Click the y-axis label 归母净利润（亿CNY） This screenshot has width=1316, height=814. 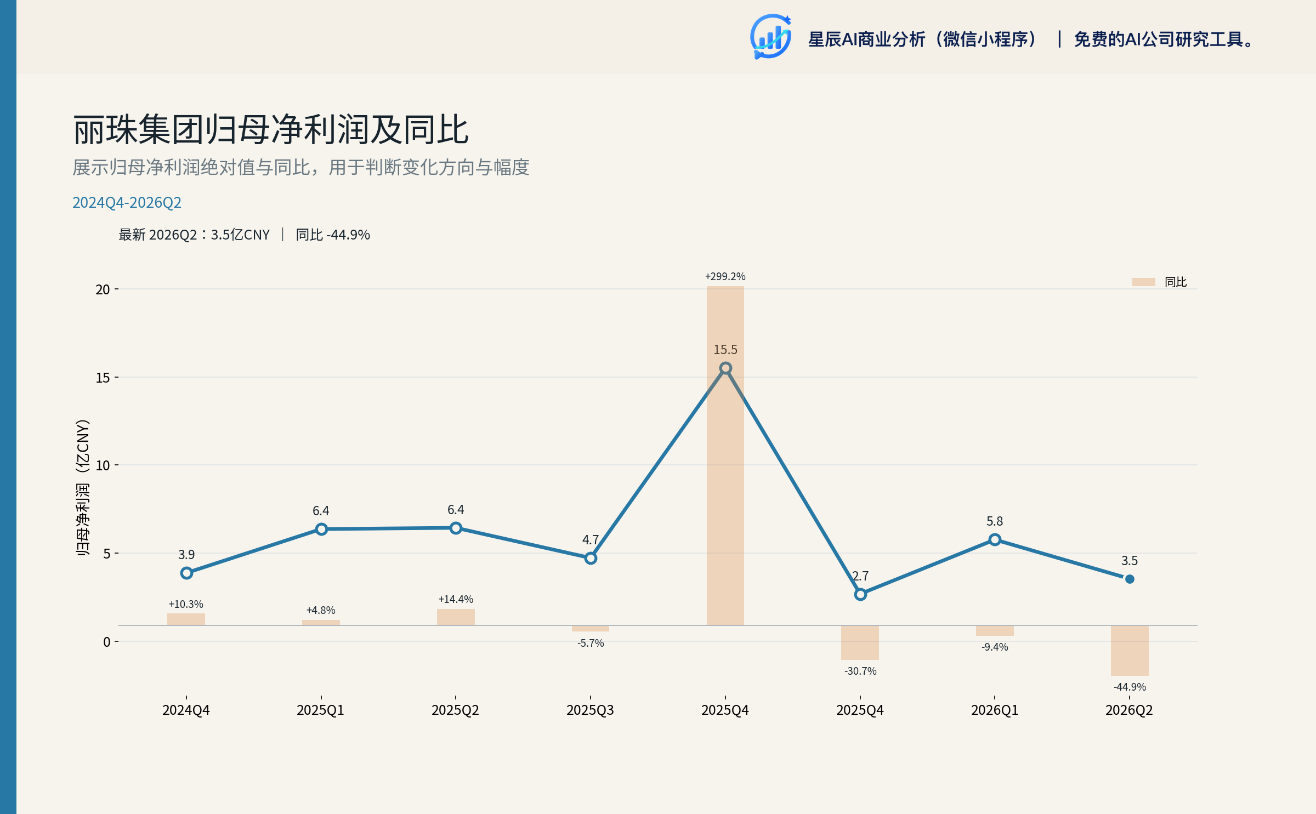[82, 488]
